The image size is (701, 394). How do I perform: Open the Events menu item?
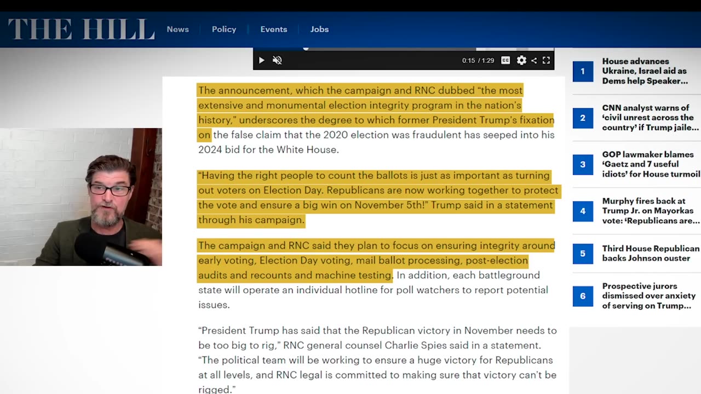(274, 30)
